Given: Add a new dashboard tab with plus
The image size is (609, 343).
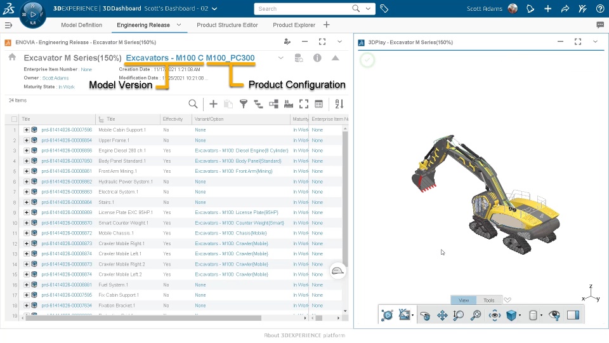Looking at the screenshot, I should coord(326,25).
